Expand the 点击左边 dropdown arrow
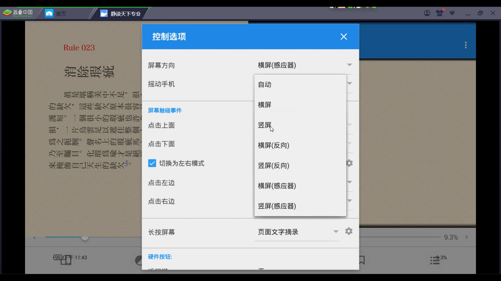The height and width of the screenshot is (281, 501). point(350,182)
